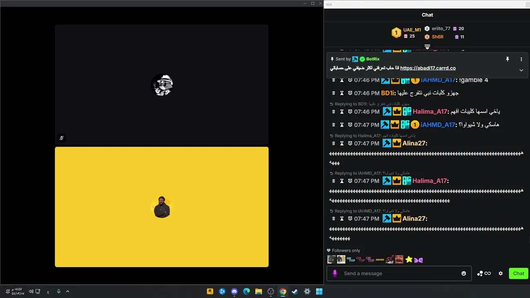Open Discord from the taskbar
The width and height of the screenshot is (530, 298).
point(234,291)
